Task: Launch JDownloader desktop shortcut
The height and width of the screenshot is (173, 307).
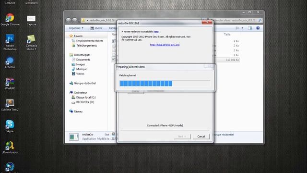Action: 10,148
